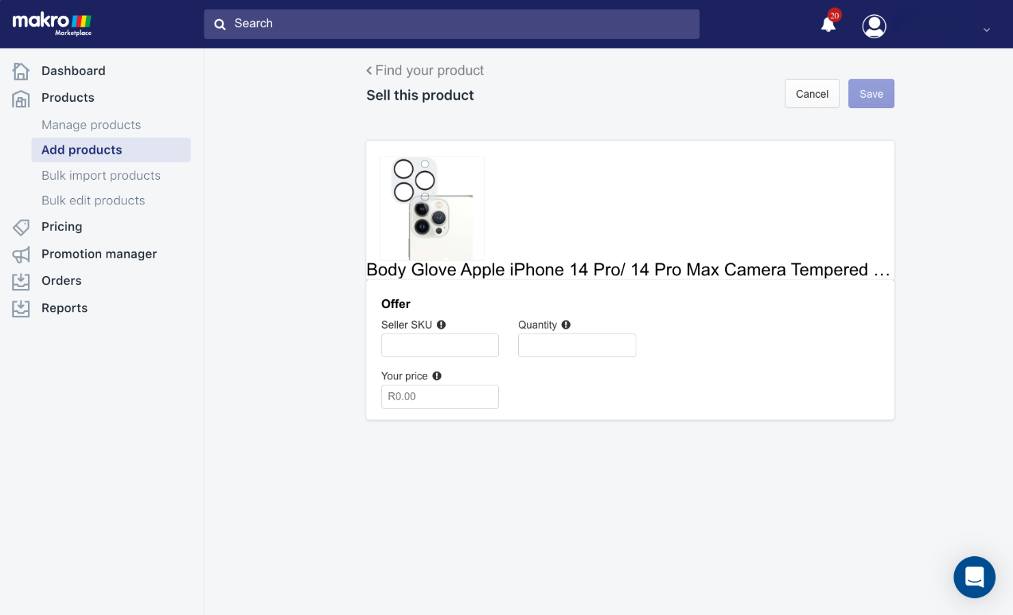Viewport: 1013px width, 615px height.
Task: Click the Pricing tag icon
Action: 21,227
